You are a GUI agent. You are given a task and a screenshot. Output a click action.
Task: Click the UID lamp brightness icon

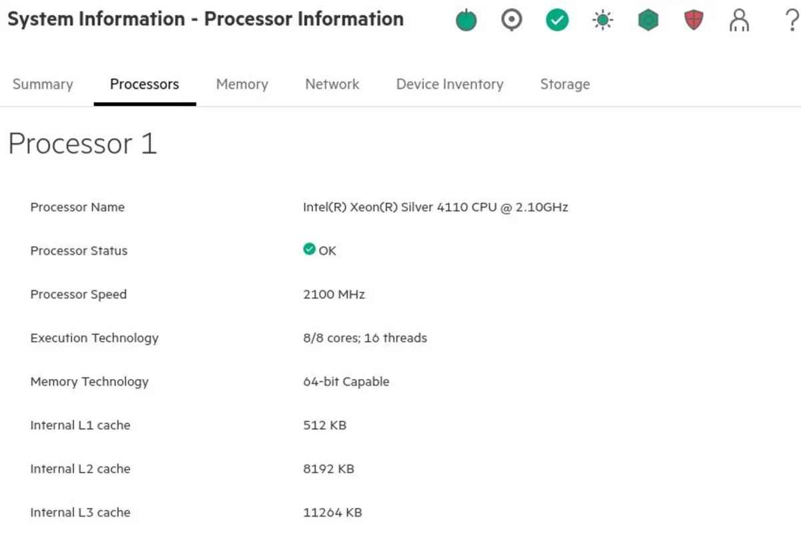pos(602,20)
